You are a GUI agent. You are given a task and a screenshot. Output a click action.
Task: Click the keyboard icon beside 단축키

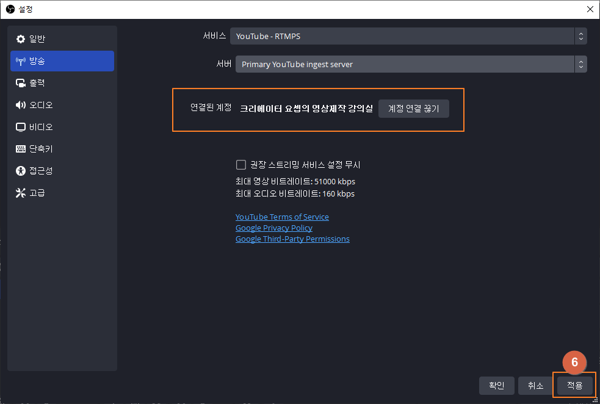20,149
